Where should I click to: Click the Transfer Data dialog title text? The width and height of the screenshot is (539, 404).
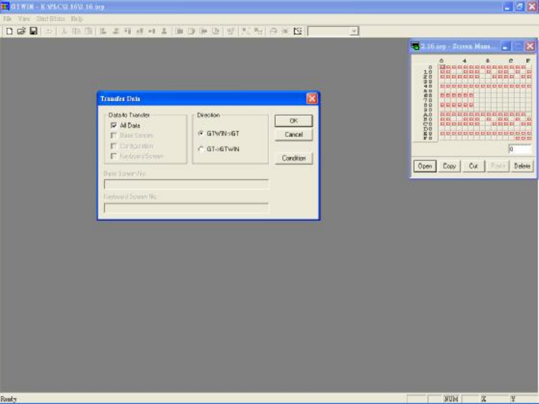click(120, 99)
